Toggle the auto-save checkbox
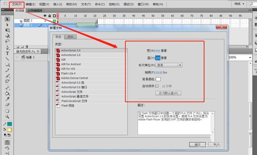 [157, 86]
